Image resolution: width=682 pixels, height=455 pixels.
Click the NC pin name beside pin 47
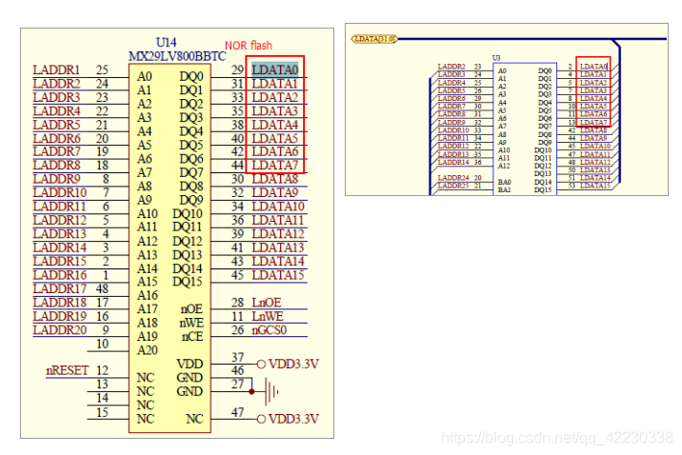point(194,419)
